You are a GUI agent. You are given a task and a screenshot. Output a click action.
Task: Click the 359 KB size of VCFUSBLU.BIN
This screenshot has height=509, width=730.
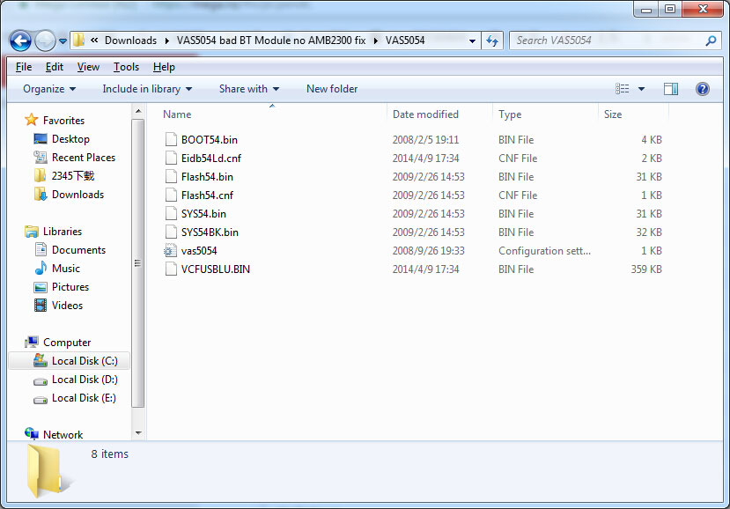[646, 269]
